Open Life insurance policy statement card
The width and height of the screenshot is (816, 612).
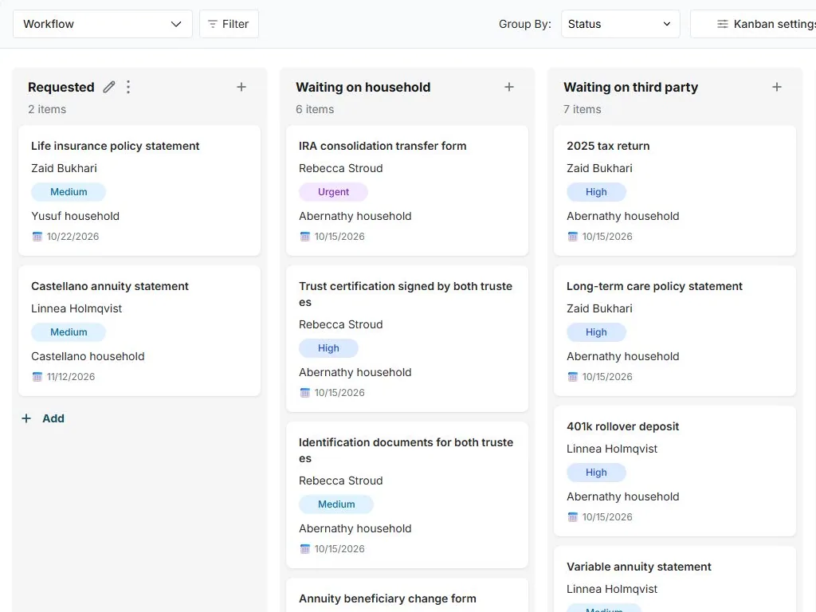click(x=139, y=190)
